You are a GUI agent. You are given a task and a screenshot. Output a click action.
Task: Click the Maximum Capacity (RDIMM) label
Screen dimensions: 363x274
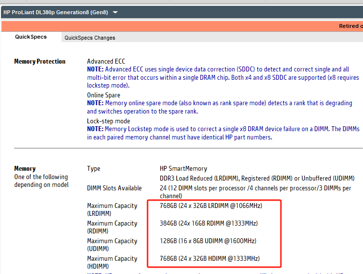coord(112,227)
